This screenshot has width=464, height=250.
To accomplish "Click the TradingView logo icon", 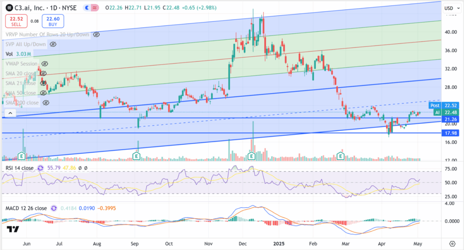I will click(x=13, y=229).
